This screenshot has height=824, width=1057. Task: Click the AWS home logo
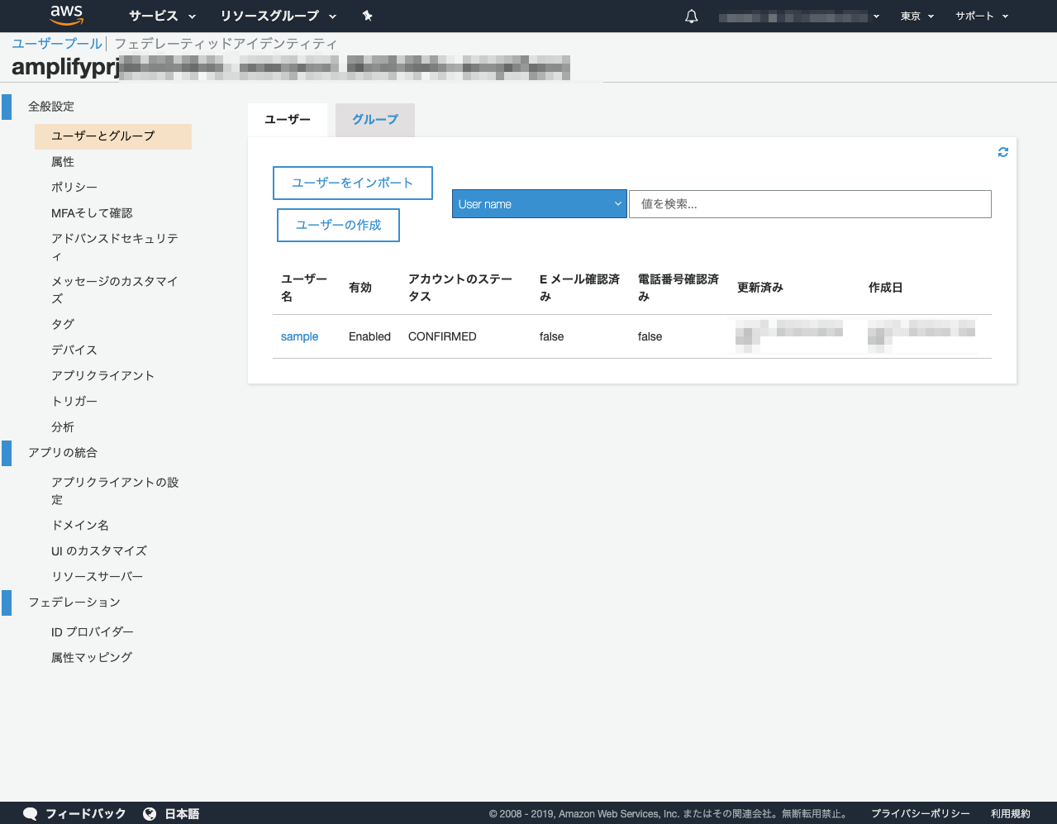pos(66,15)
